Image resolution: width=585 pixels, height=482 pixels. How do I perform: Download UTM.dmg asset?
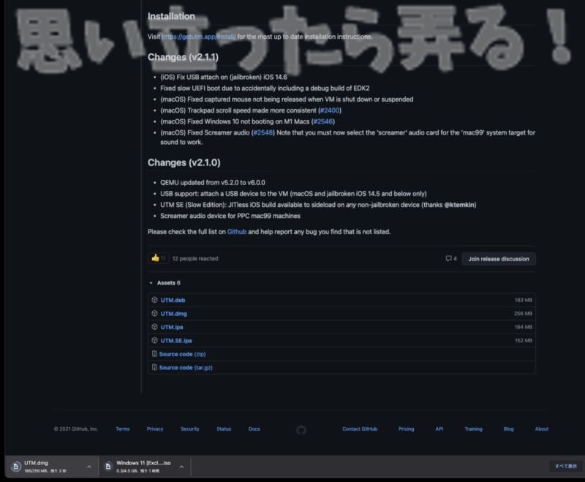click(174, 314)
